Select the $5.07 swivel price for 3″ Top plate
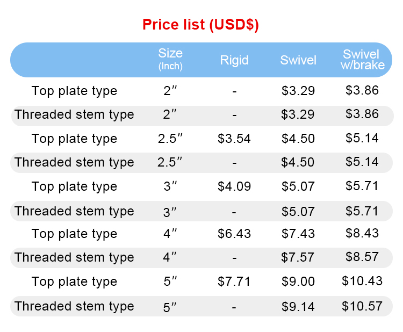 pos(298,186)
